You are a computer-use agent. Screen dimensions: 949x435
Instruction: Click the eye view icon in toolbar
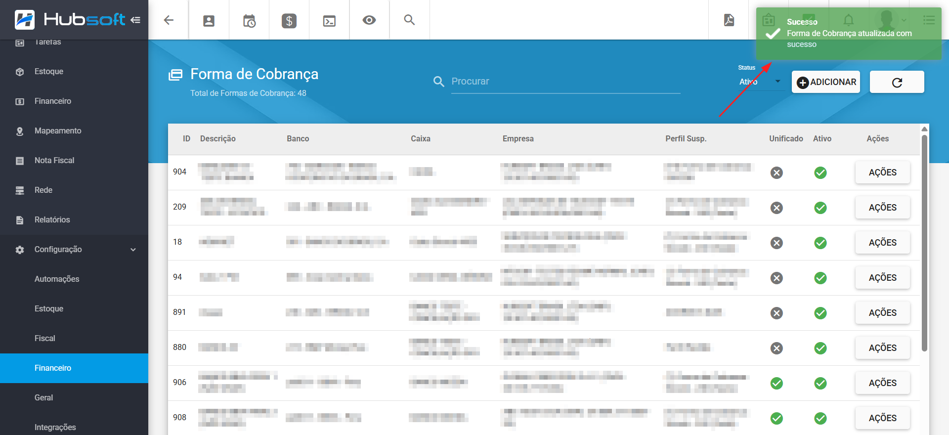[x=369, y=20]
